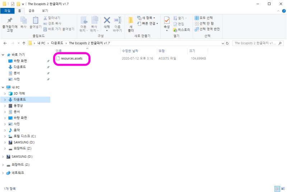Select 네트워크 in the navigation pane
The width and height of the screenshot is (287, 192).
pyautogui.click(x=18, y=173)
